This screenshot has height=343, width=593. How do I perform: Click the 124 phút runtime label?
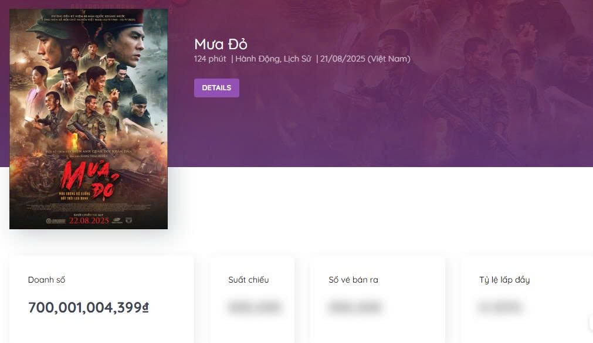tap(209, 59)
